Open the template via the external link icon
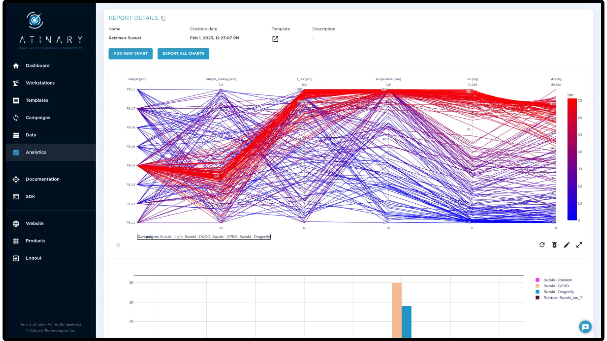This screenshot has width=607, height=341. coord(275,39)
